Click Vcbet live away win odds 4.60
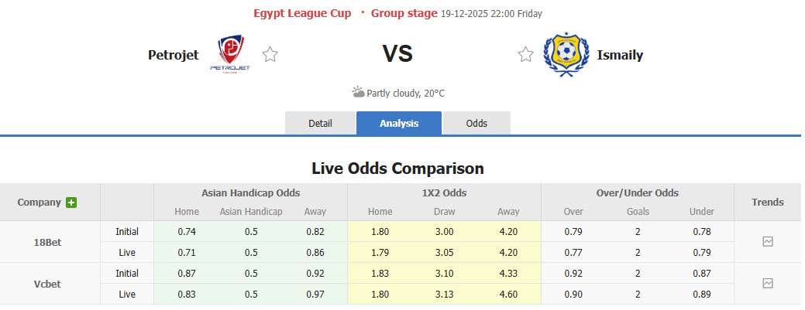805x310 pixels. click(508, 295)
